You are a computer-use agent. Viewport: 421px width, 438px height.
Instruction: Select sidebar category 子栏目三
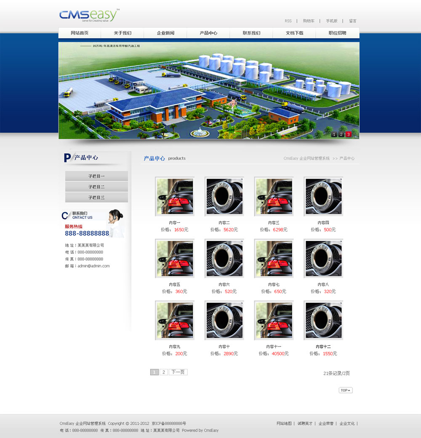pyautogui.click(x=96, y=198)
